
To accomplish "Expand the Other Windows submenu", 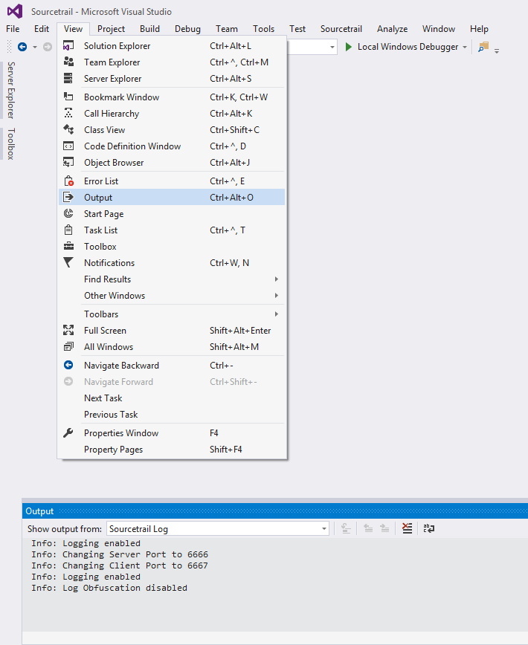I will [x=276, y=295].
